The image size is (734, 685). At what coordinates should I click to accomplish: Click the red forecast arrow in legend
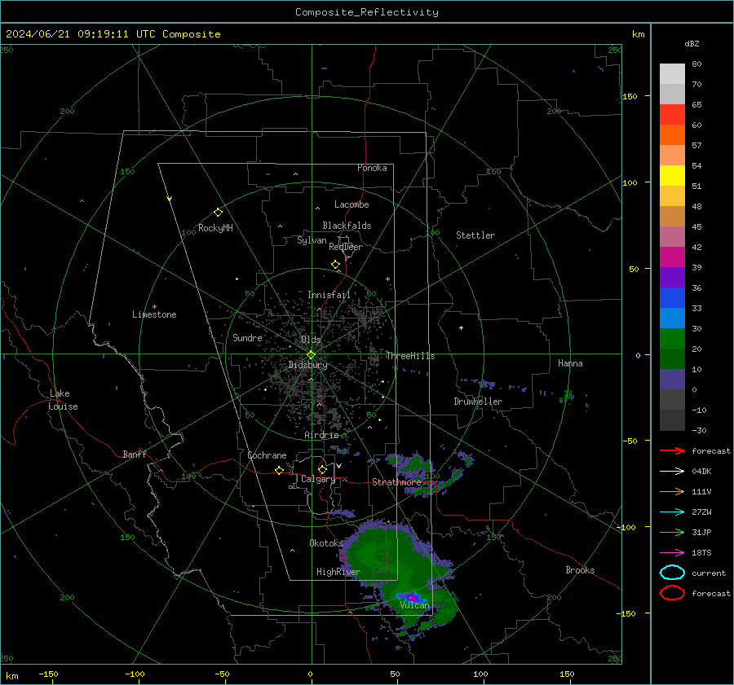click(x=672, y=450)
